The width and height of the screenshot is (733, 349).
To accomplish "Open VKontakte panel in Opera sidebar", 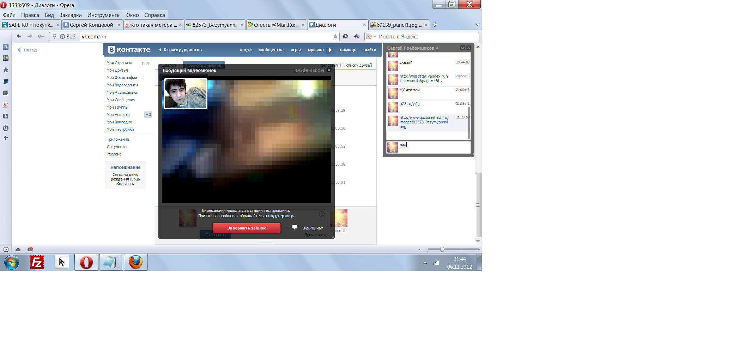I will point(6,47).
